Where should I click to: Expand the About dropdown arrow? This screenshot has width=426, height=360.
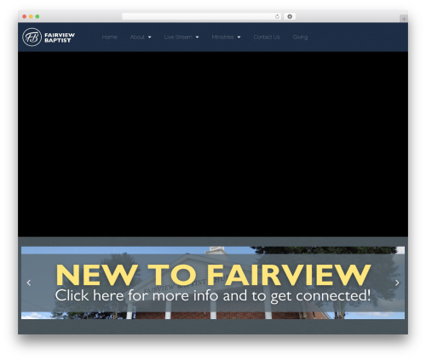click(x=149, y=37)
